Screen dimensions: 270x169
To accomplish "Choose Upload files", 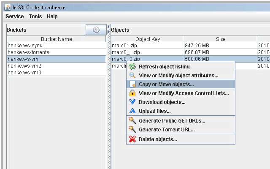I will 181,111.
